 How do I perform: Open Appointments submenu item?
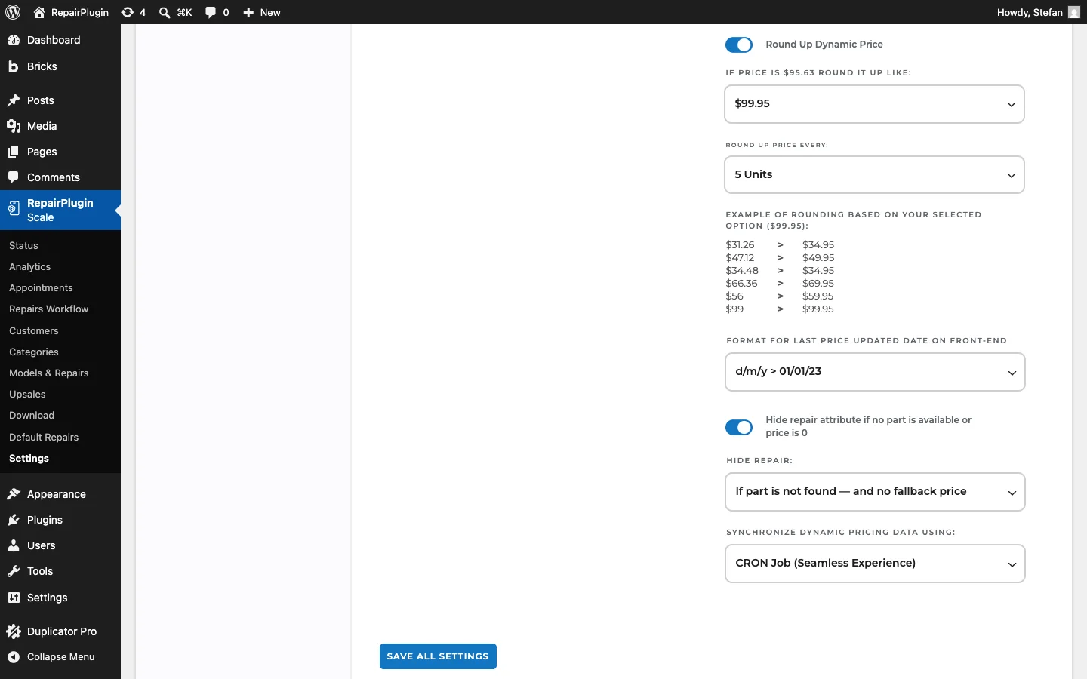[41, 288]
